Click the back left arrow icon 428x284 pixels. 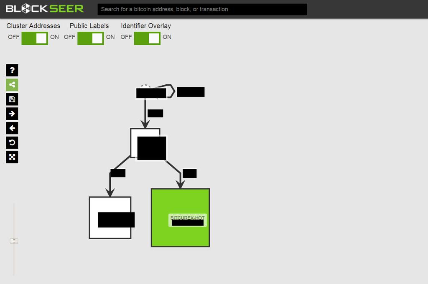pyautogui.click(x=12, y=128)
